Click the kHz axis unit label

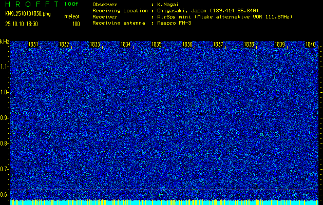click(5, 40)
